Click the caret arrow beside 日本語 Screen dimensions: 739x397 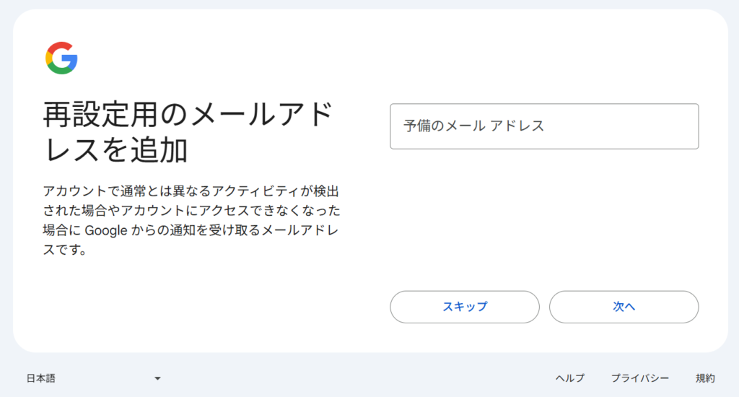(x=158, y=378)
